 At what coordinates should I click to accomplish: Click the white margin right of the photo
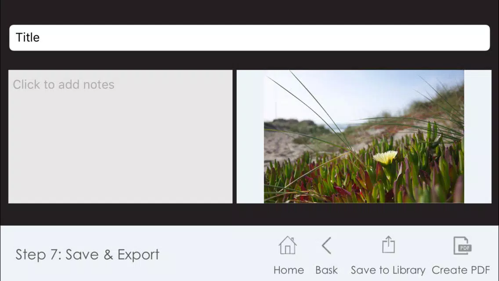coord(477,136)
